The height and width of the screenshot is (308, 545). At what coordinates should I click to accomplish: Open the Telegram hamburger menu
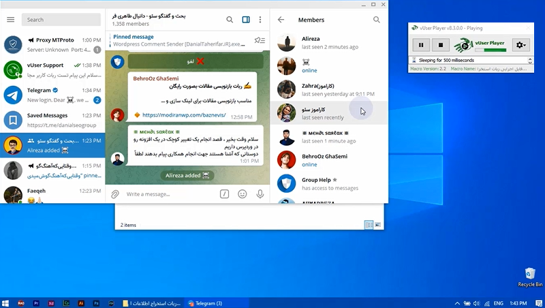coord(11,20)
